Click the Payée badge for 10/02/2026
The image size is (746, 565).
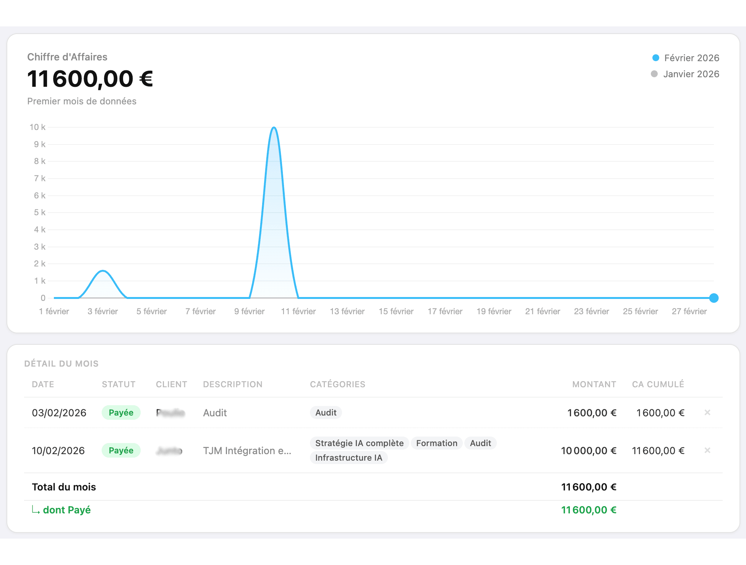point(121,450)
